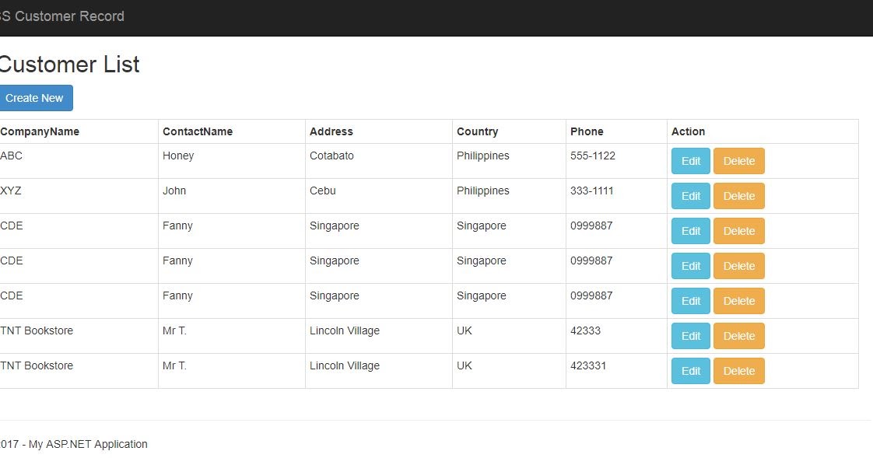Screen dimensions: 873x458
Task: Click the Customer List page heading
Action: click(x=69, y=65)
